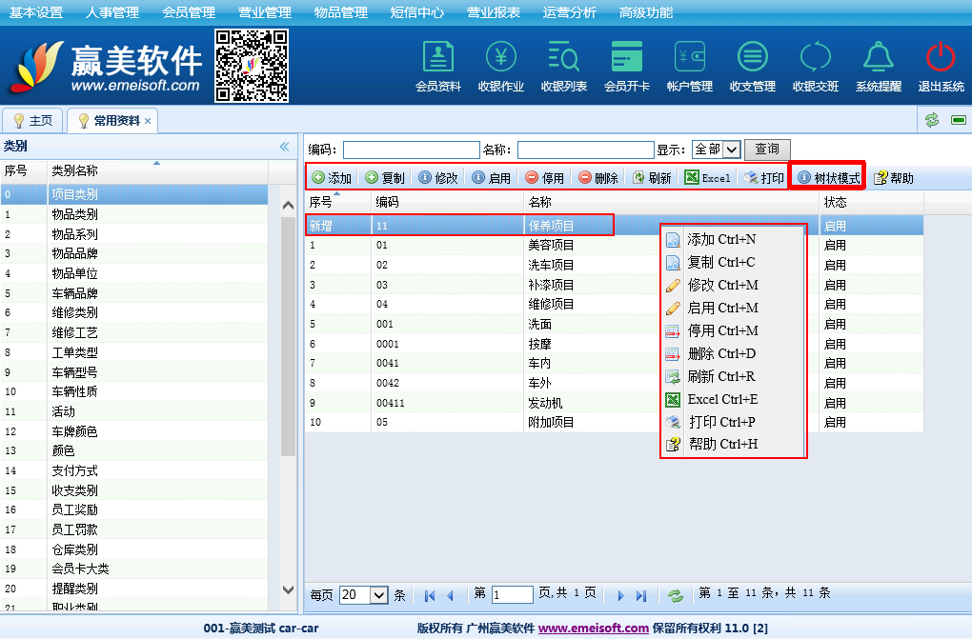Switch to the 主页 tab

pyautogui.click(x=33, y=121)
